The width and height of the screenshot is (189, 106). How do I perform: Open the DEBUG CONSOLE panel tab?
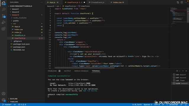point(82,71)
